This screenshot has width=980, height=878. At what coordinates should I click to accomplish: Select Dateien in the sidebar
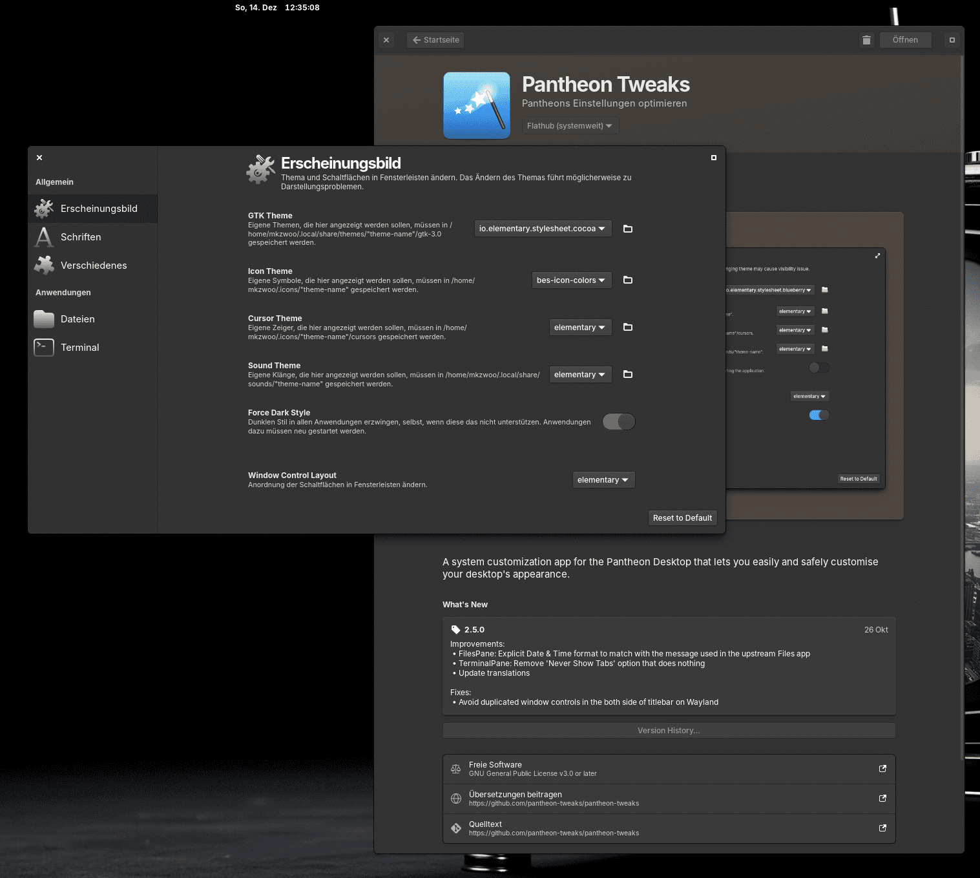click(93, 319)
